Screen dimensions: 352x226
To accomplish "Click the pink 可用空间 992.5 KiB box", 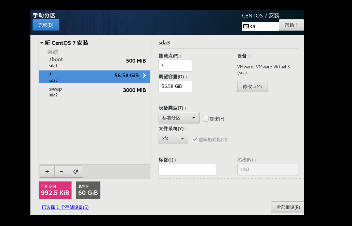I will click(x=55, y=190).
